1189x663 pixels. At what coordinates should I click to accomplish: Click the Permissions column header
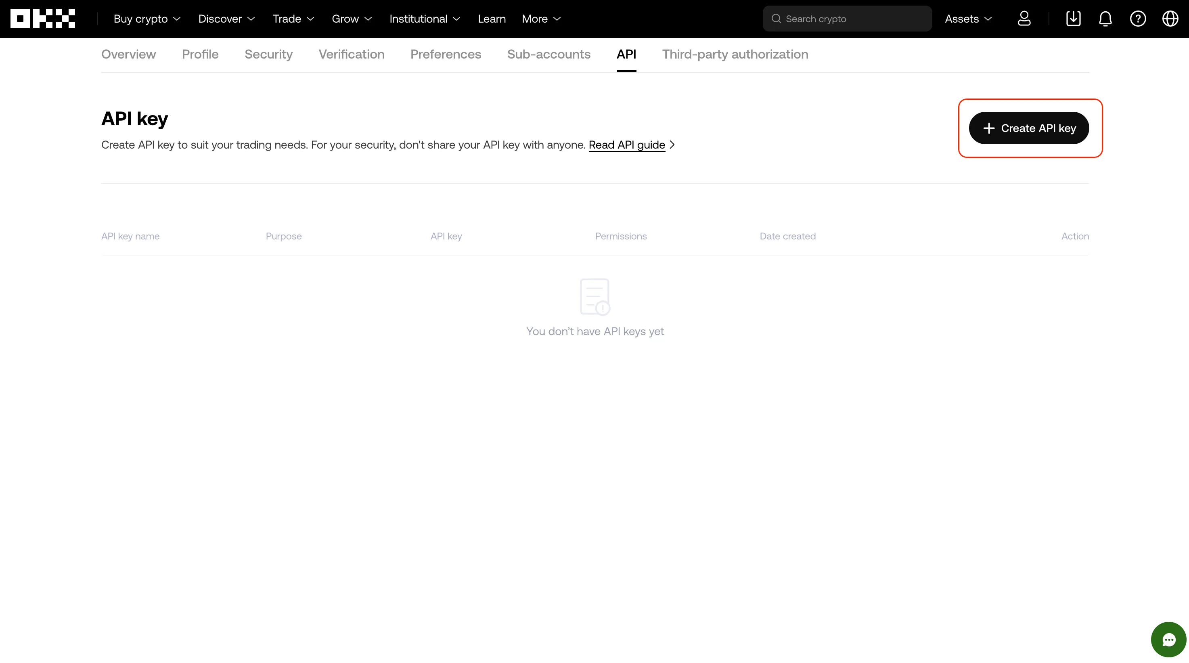(x=620, y=236)
